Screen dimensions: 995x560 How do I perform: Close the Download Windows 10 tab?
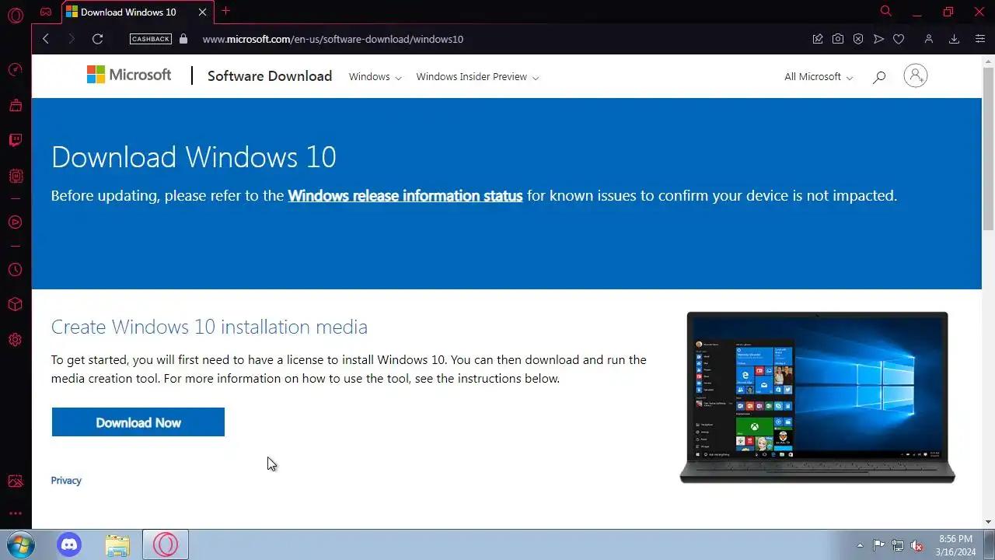pos(202,12)
